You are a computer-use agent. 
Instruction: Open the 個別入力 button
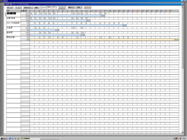71,7
